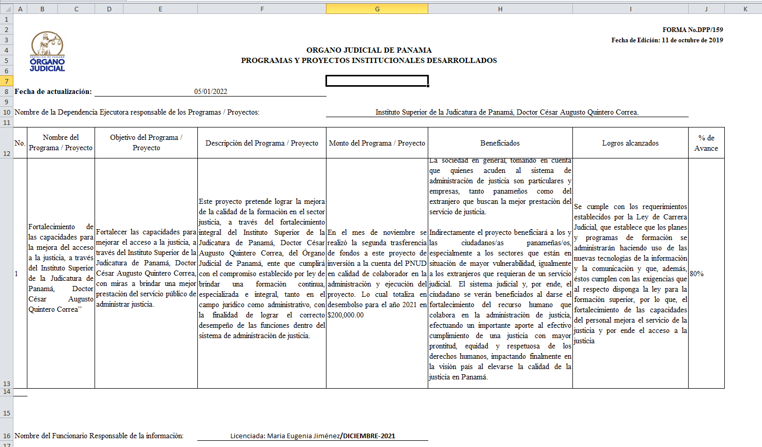Click amount cell mentioning '$200,000.00'
The height and width of the screenshot is (447, 762).
tap(377, 274)
